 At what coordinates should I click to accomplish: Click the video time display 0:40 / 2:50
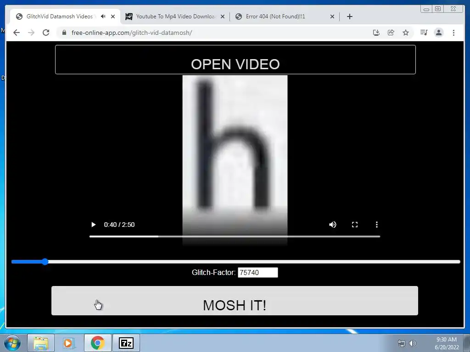(x=119, y=225)
